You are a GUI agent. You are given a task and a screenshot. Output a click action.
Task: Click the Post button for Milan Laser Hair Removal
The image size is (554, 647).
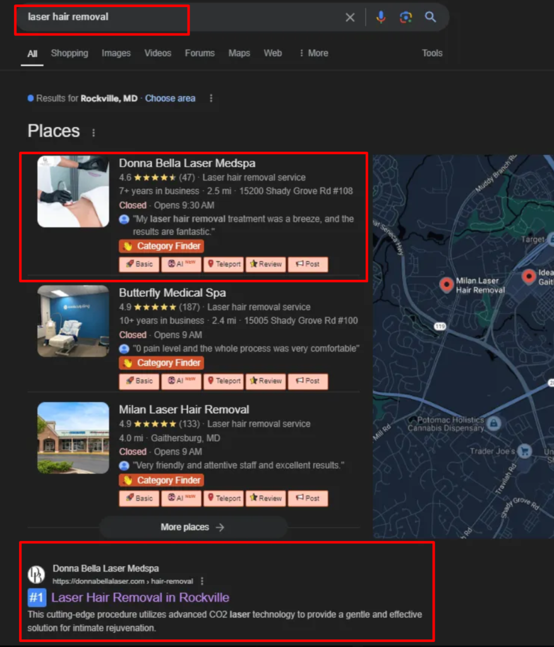point(308,499)
